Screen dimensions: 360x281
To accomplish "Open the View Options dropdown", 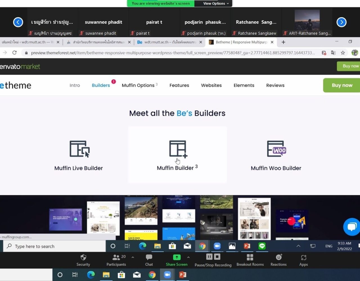I will pos(216,3).
